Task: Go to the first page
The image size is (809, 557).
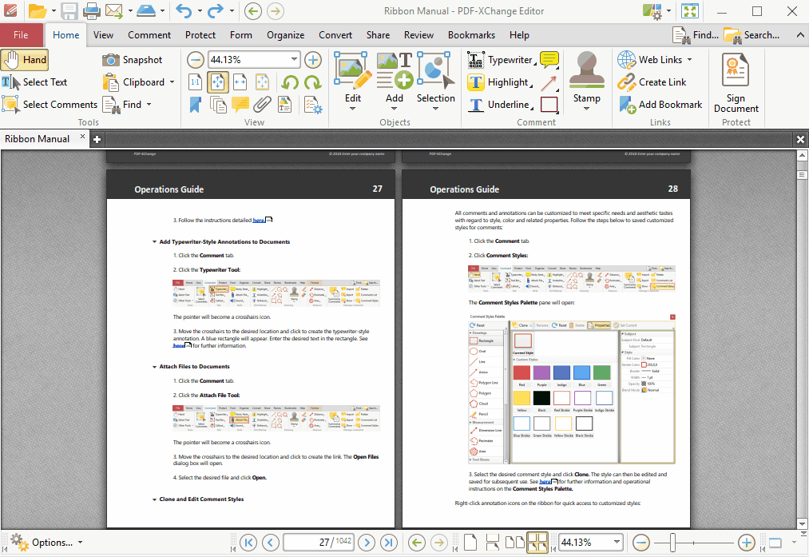Action: 248,543
